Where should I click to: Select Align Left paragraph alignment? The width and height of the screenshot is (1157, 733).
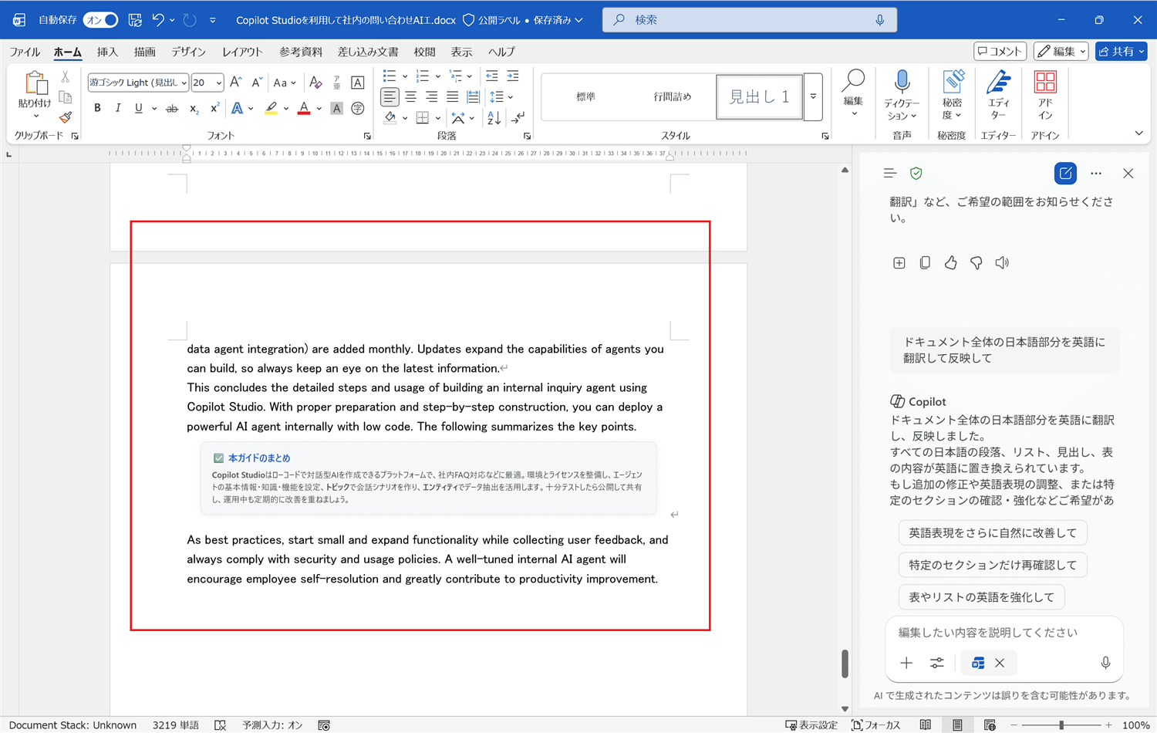(x=390, y=96)
